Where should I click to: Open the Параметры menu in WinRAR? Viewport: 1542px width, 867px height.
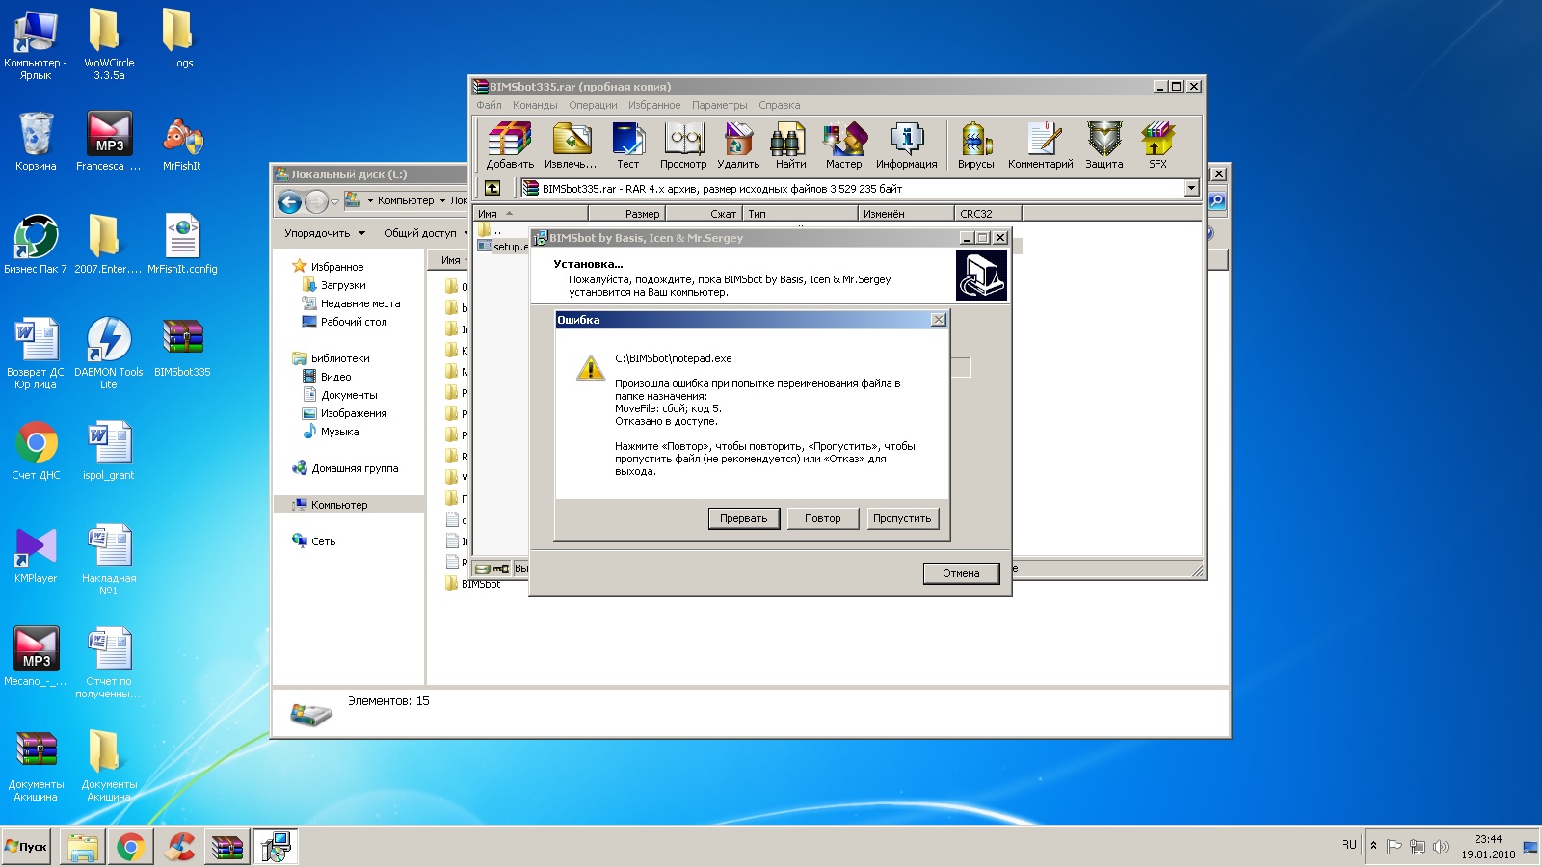[x=719, y=106]
